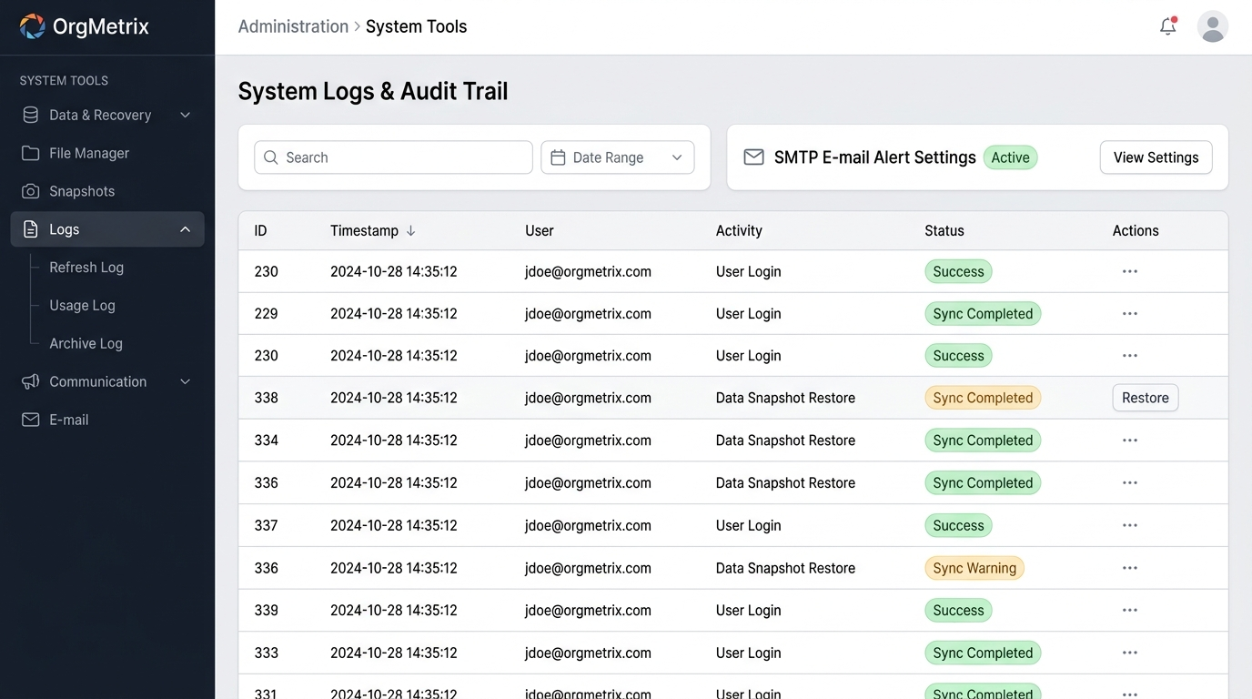This screenshot has height=699, width=1252.
Task: Click the Active status badge
Action: click(x=1010, y=157)
